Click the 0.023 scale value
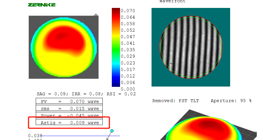The width and height of the screenshot is (271, 140). (128, 63)
